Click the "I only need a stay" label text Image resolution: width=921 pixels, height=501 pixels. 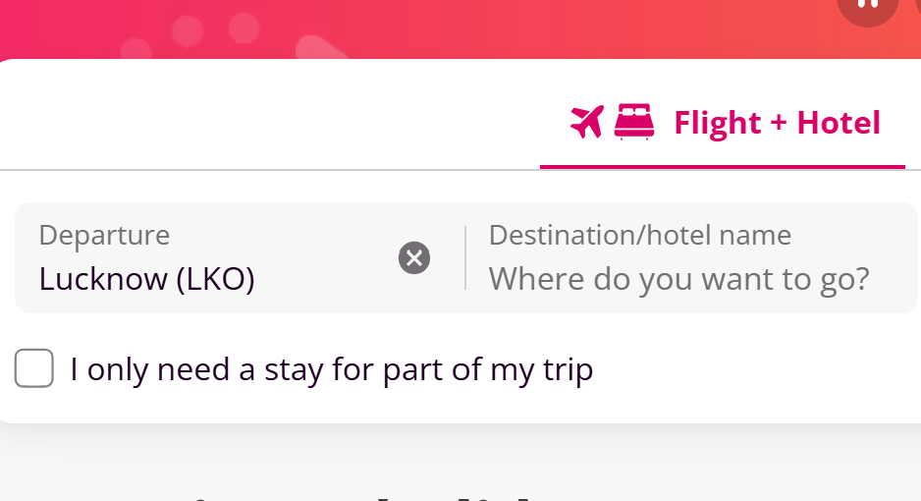(332, 370)
